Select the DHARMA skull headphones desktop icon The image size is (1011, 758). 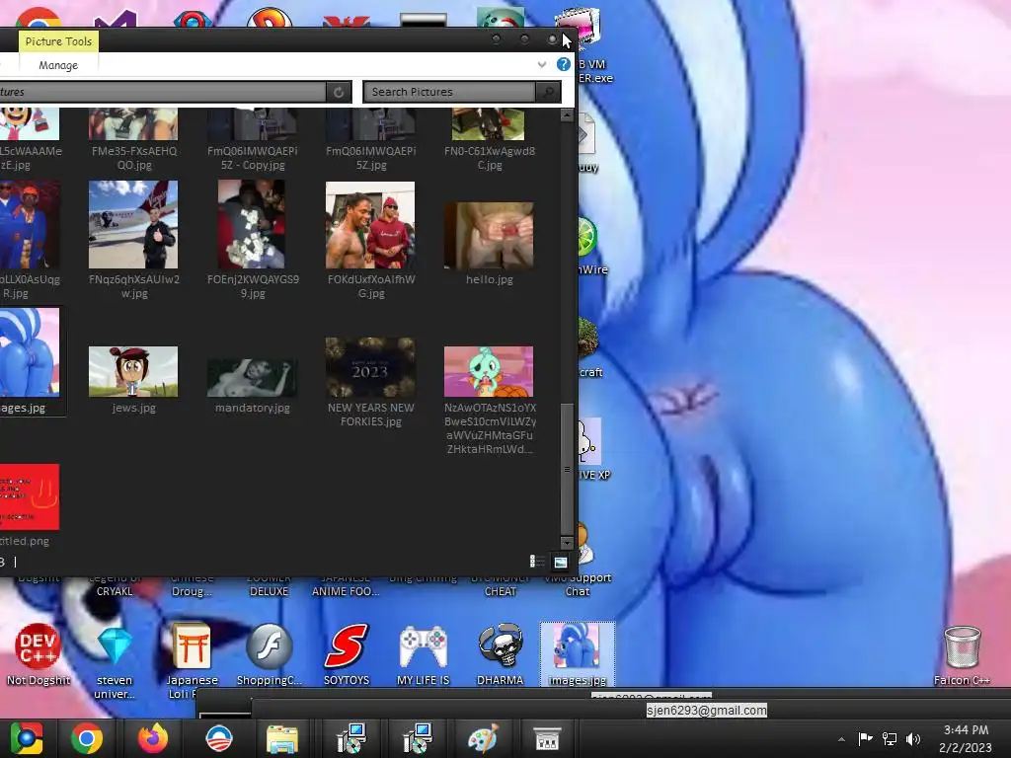501,654
